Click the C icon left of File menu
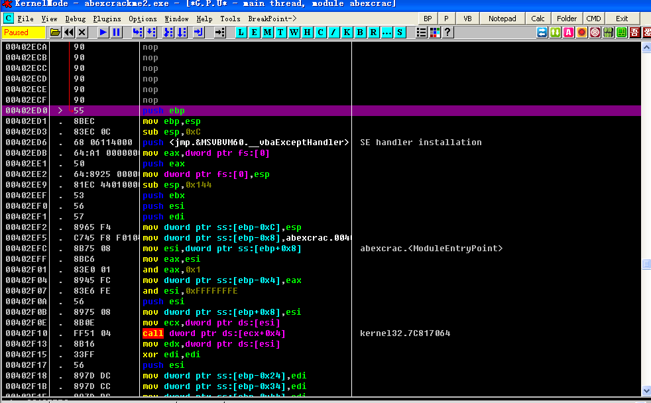Image resolution: width=651 pixels, height=403 pixels. coord(9,19)
